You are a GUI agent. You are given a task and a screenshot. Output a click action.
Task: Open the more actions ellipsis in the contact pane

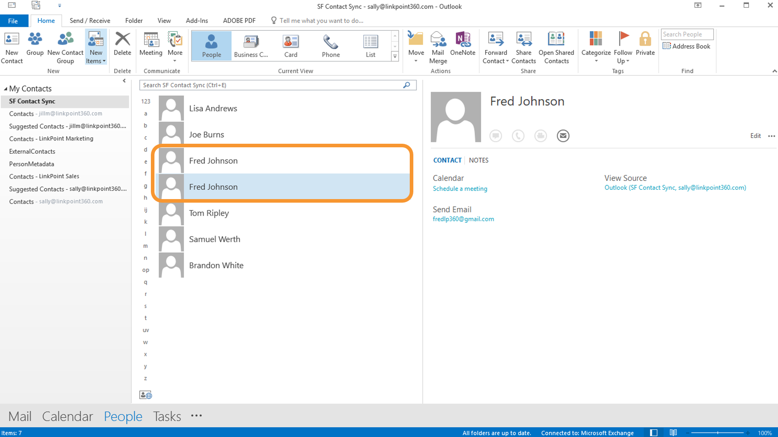772,136
